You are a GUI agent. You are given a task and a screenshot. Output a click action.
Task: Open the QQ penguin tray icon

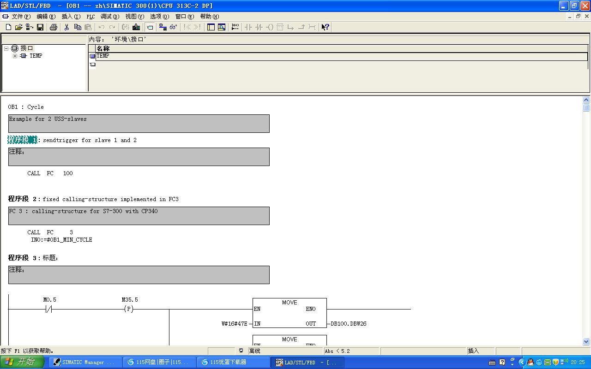click(x=531, y=362)
